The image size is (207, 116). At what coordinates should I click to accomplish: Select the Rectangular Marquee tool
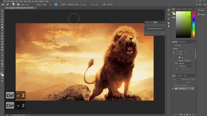(x=2, y=14)
